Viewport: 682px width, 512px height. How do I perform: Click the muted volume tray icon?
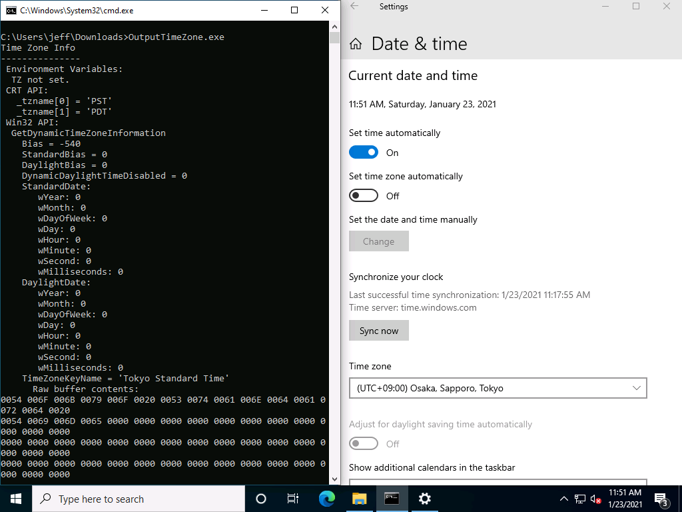[595, 499]
